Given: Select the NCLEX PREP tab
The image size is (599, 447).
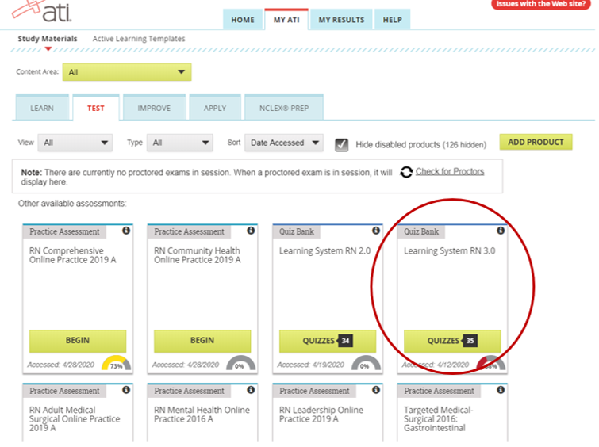Looking at the screenshot, I should coord(284,108).
